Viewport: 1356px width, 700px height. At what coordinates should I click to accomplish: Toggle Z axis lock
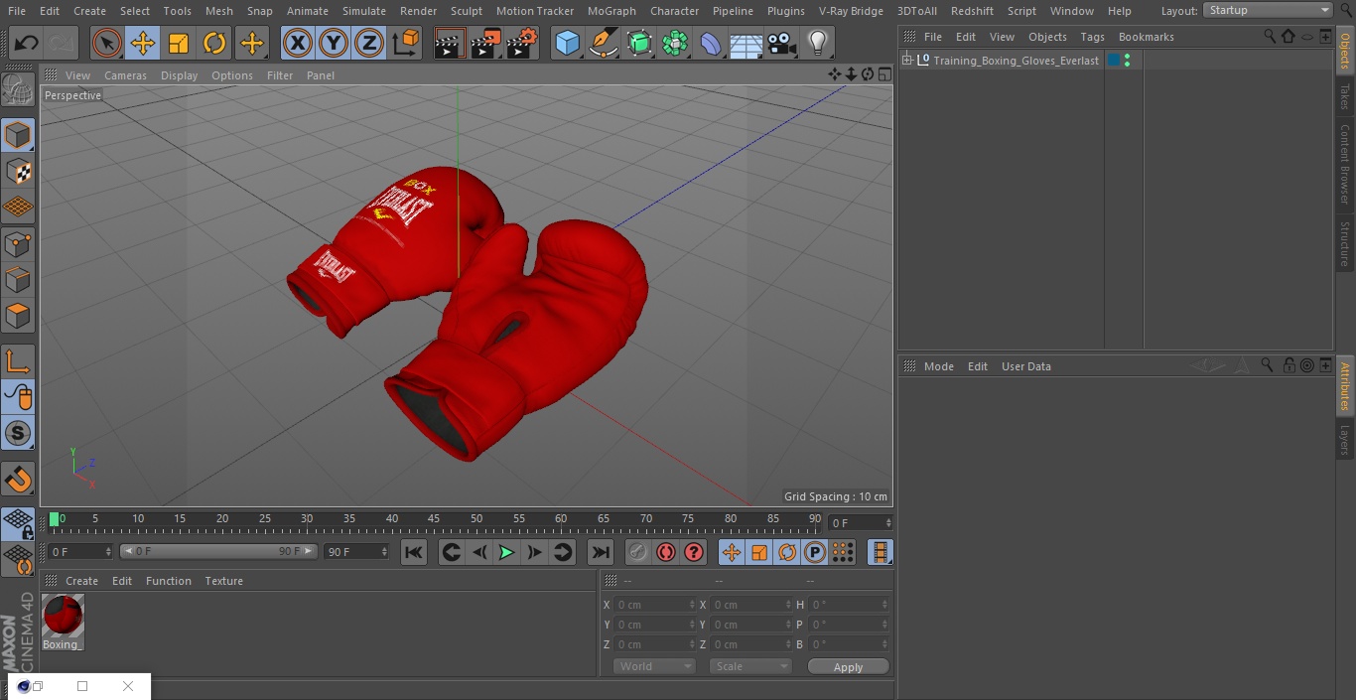tap(369, 43)
